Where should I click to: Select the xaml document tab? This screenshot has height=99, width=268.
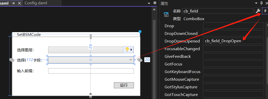click(4, 3)
